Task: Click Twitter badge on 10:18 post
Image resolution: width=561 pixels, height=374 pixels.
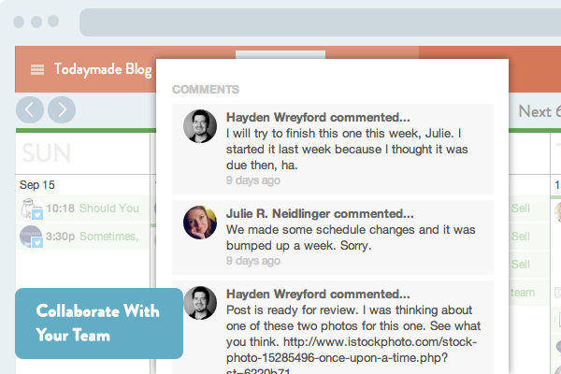Action: coord(37,214)
